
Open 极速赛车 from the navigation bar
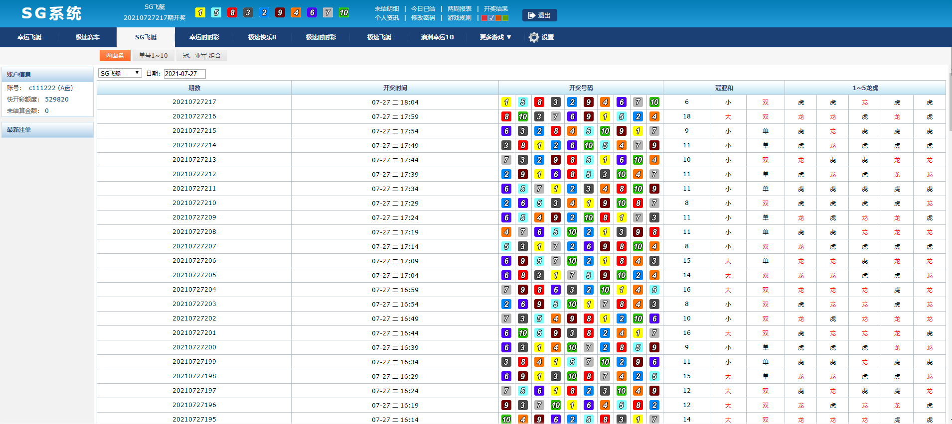(88, 37)
